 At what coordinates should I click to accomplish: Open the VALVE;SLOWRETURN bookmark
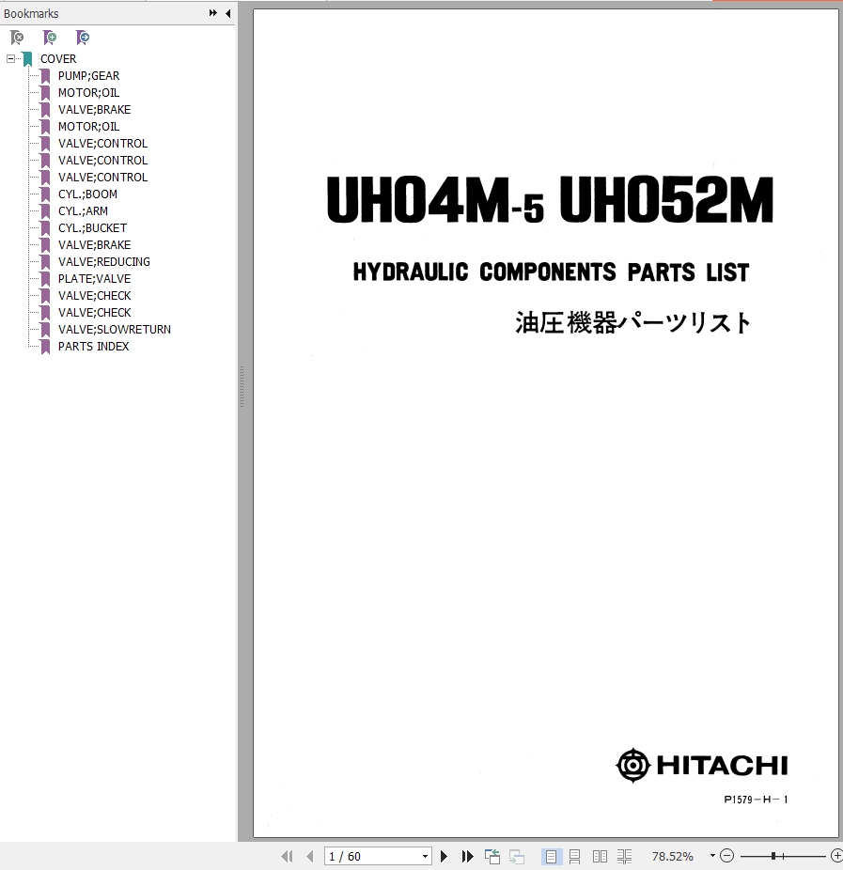(115, 330)
